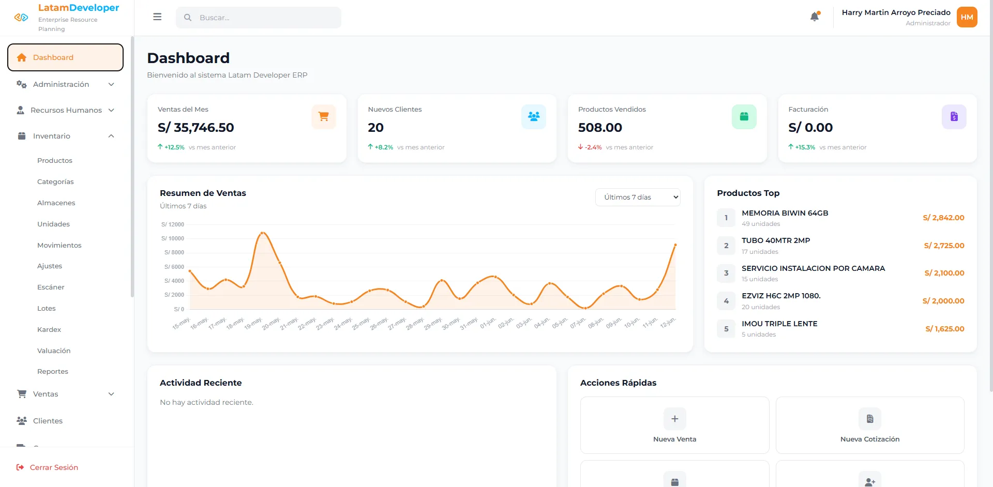Click the Ventas del Mes cart icon
This screenshot has width=993, height=487.
(x=324, y=117)
